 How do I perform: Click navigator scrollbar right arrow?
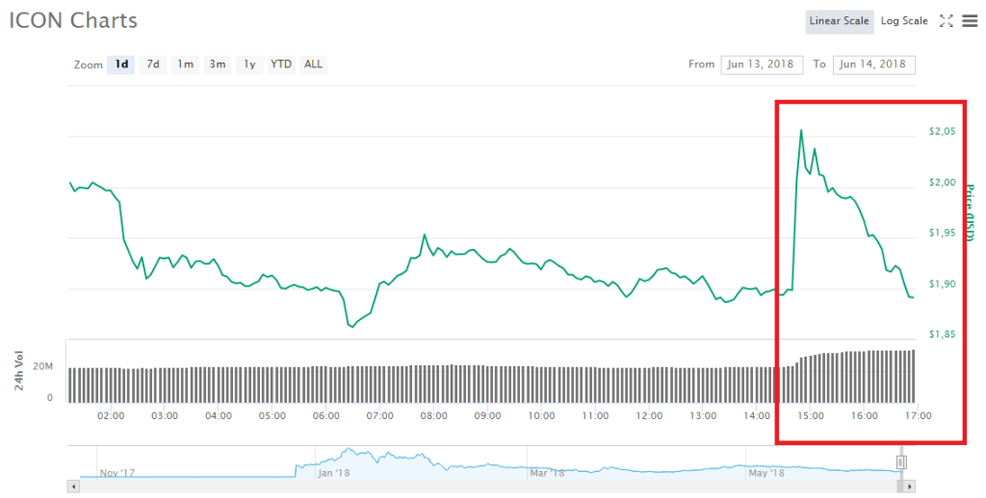point(909,486)
